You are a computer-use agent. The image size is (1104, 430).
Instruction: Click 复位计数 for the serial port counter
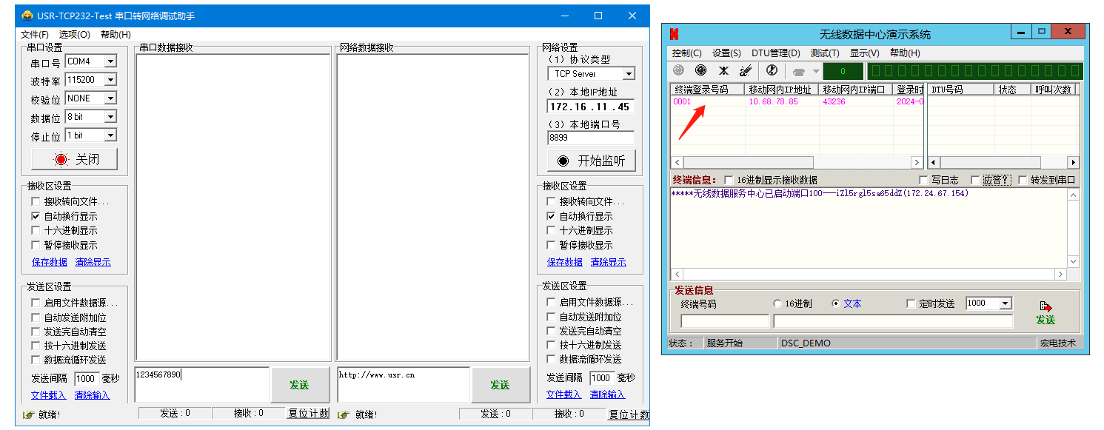coord(308,414)
